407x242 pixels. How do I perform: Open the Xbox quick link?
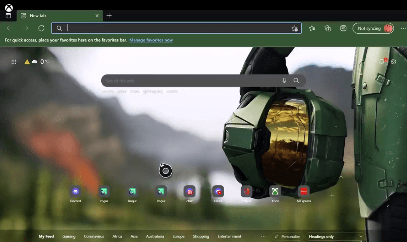point(275,192)
